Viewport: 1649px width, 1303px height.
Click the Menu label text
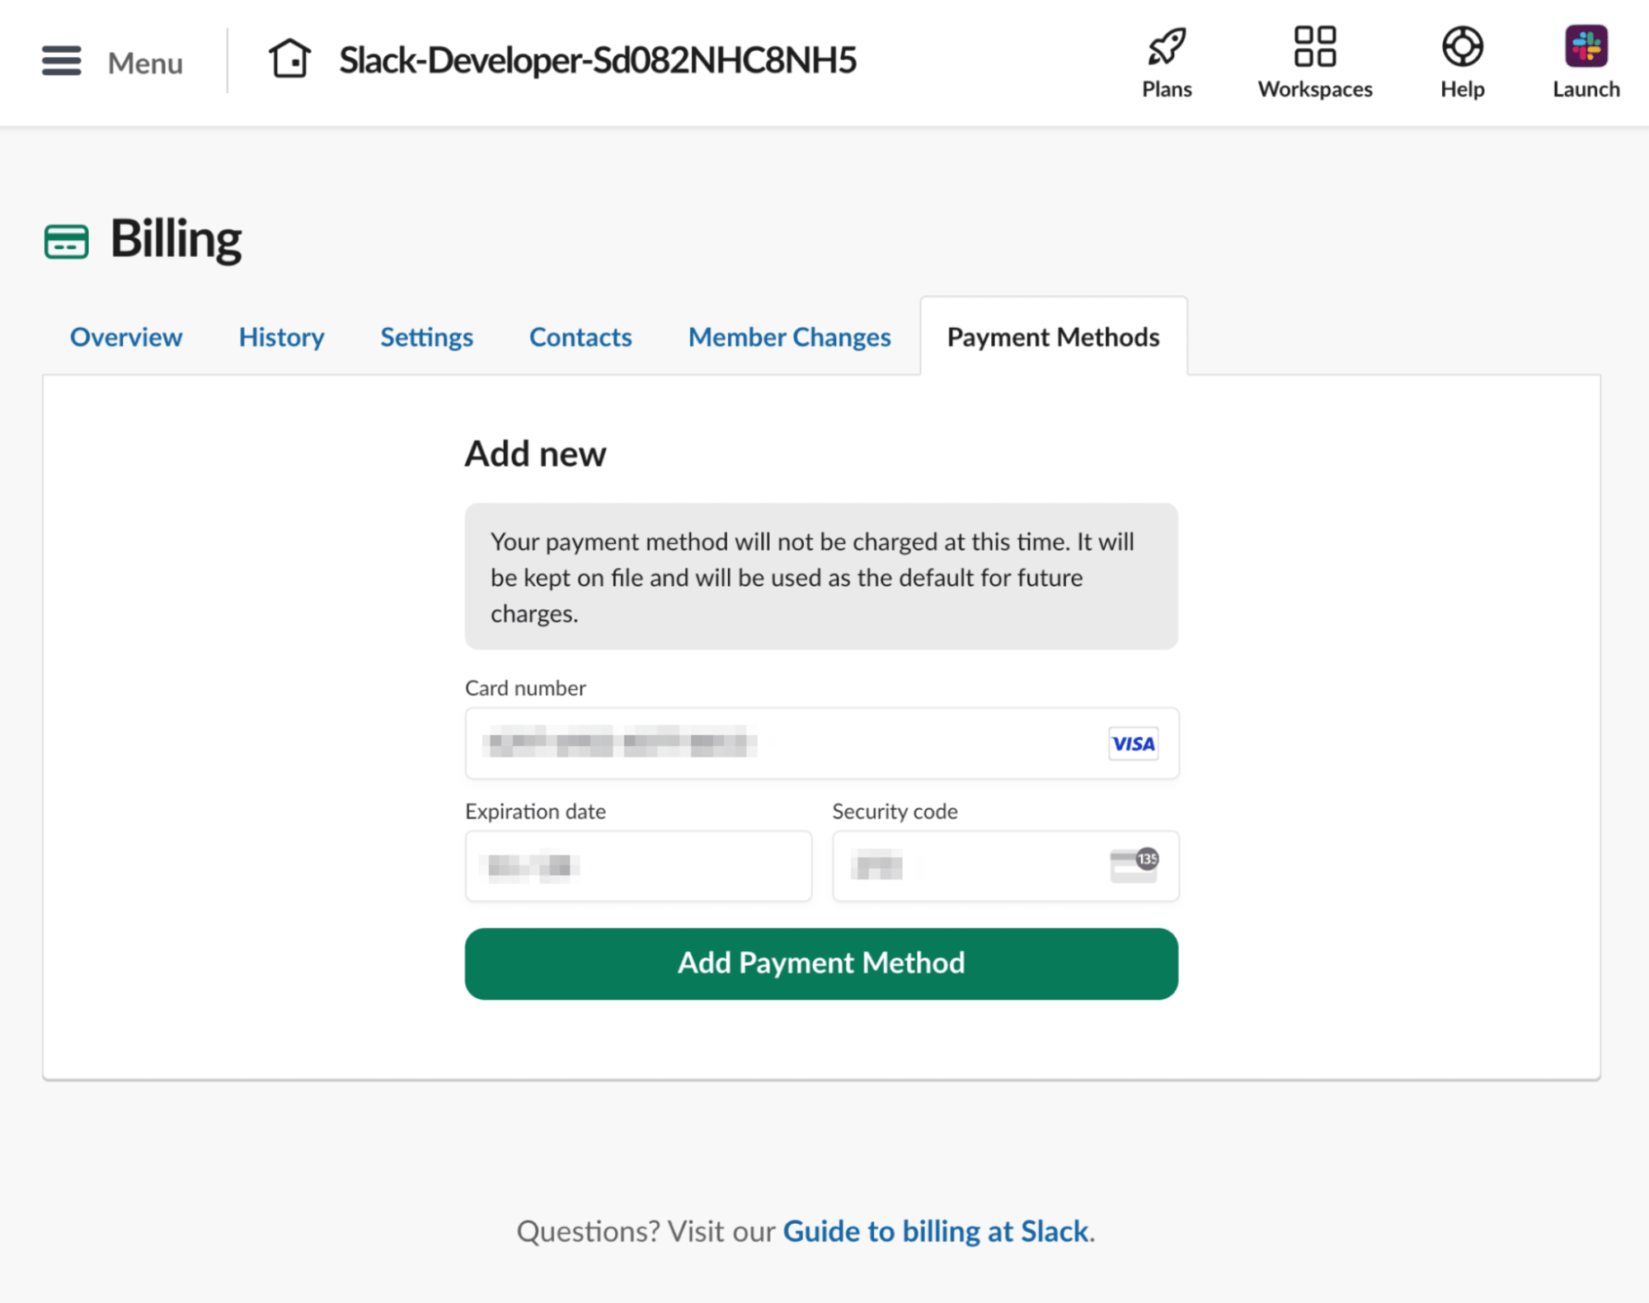pyautogui.click(x=145, y=63)
